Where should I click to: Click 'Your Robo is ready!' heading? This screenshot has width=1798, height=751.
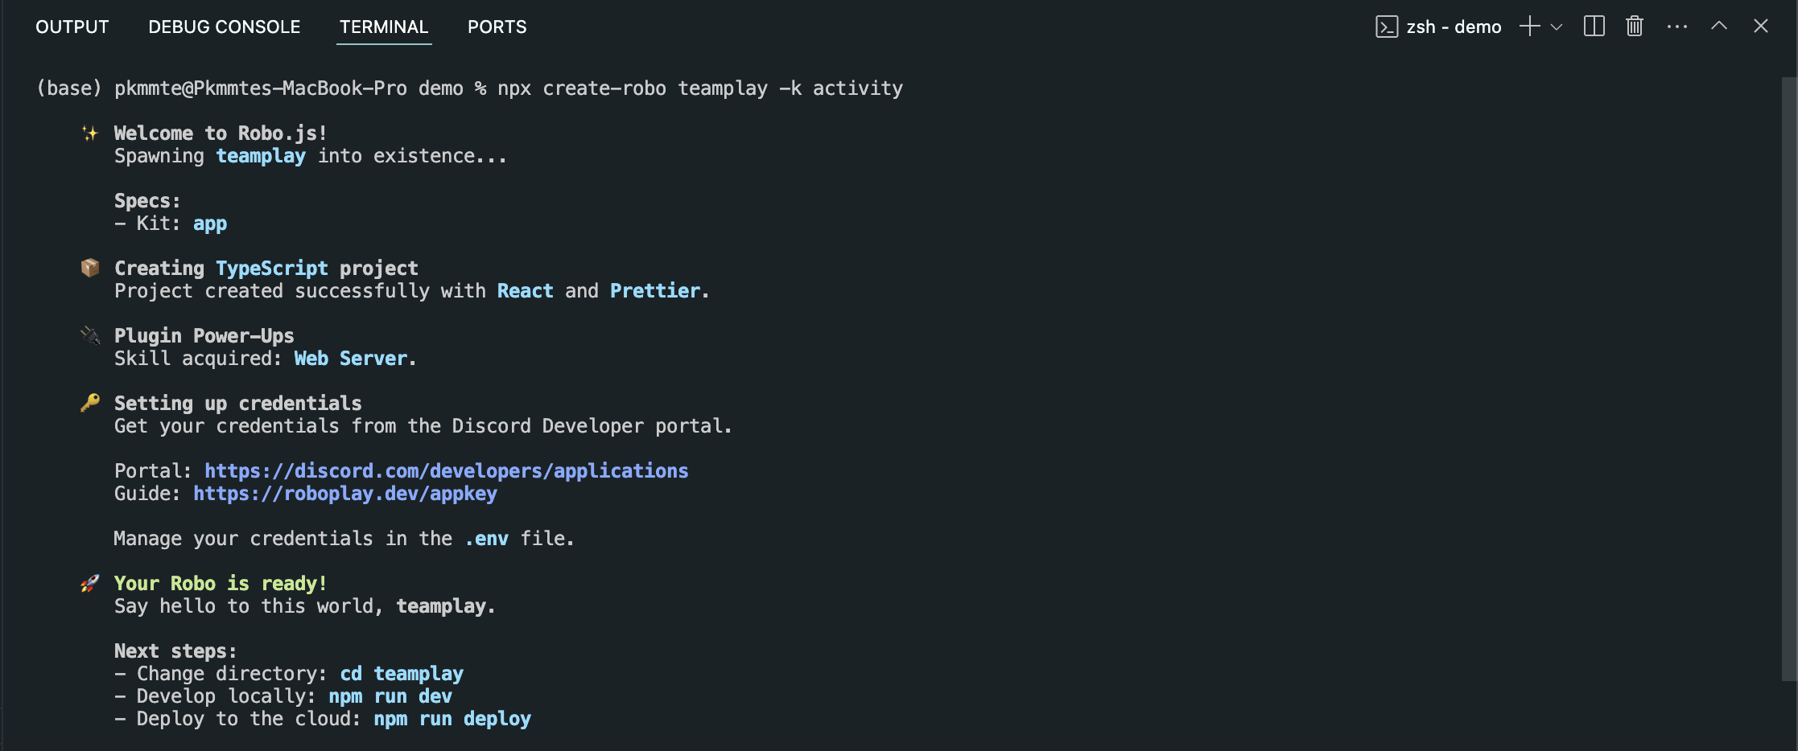221,583
